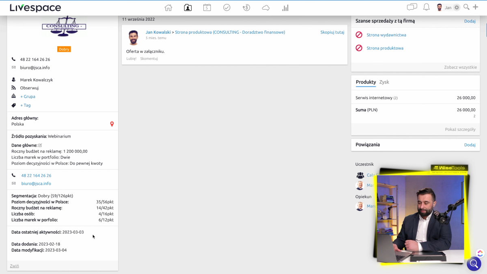
Task: Open the Strona wydawnictwa deal link
Action: pos(386,35)
